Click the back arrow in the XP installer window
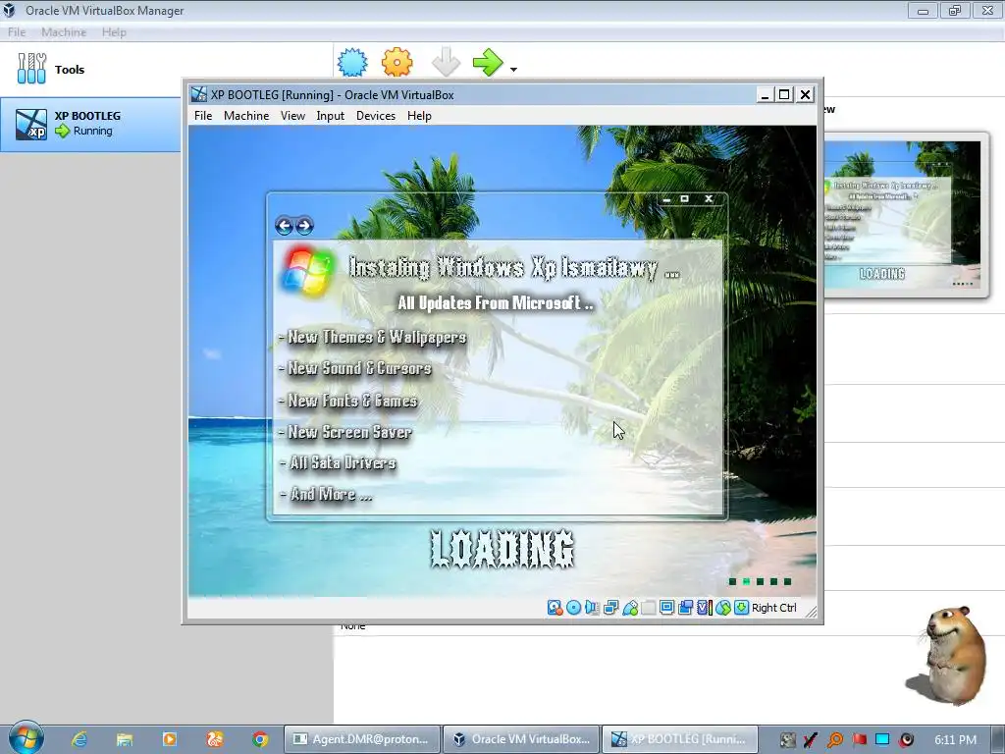The width and height of the screenshot is (1005, 754). (x=284, y=226)
